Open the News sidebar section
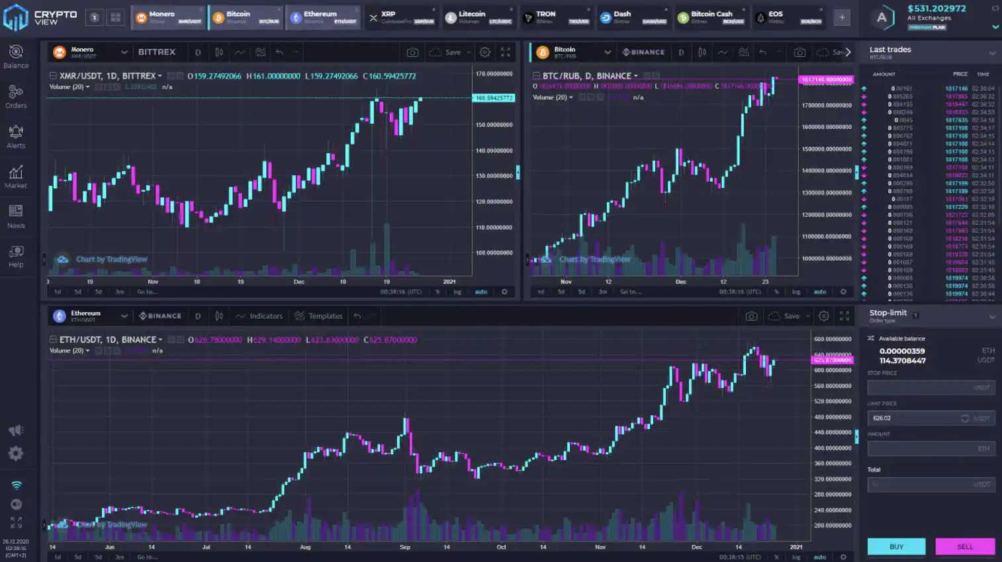1002x562 pixels. (16, 216)
